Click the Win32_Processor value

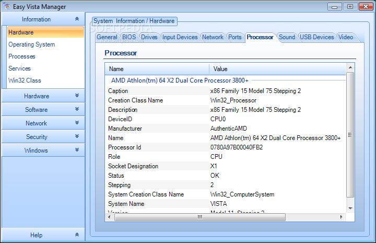click(x=233, y=100)
